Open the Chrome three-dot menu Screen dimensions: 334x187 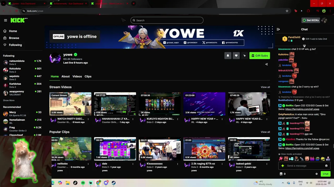330,11
